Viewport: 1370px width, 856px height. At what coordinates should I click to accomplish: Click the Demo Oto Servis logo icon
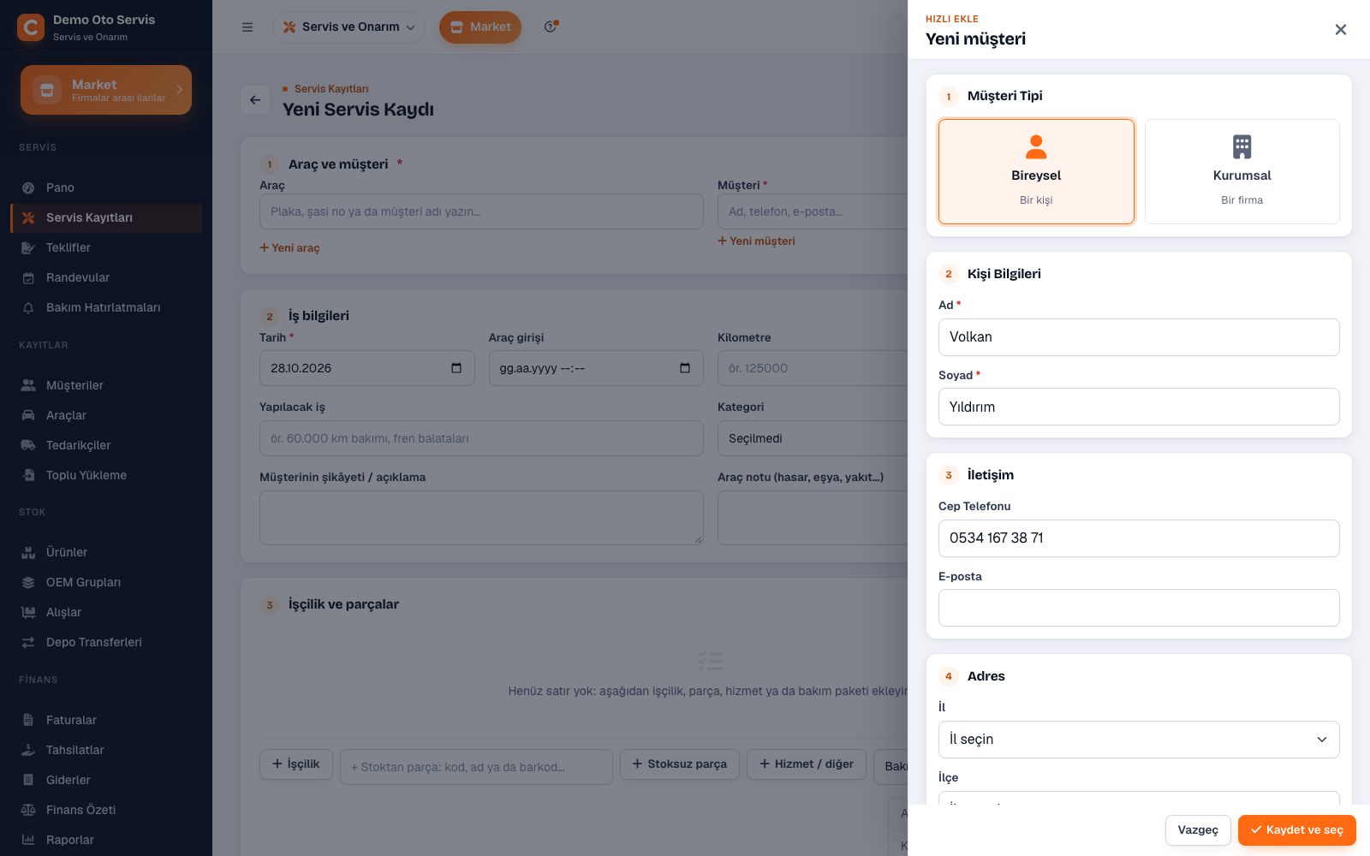tap(31, 27)
